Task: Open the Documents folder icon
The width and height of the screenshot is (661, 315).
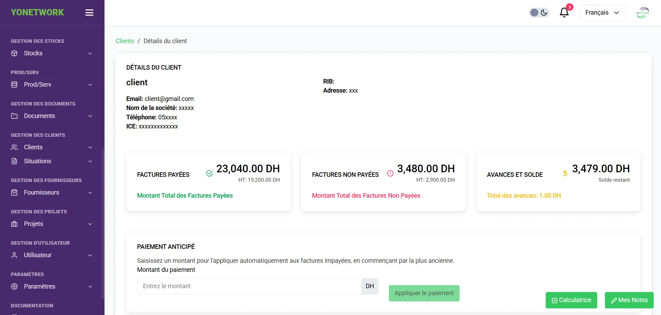Action: pyautogui.click(x=14, y=116)
